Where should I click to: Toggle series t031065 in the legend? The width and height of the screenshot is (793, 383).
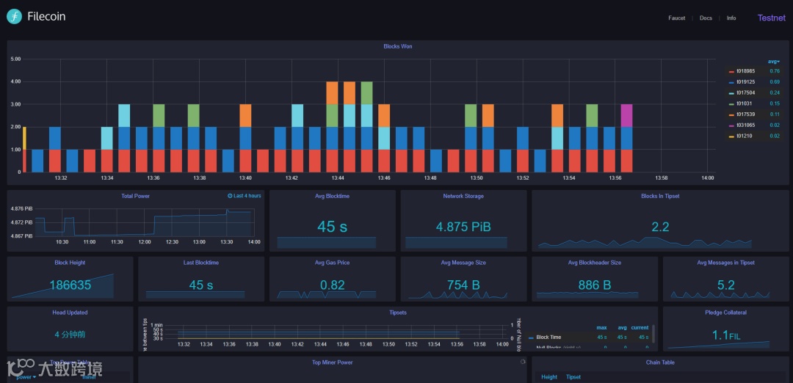tap(746, 125)
